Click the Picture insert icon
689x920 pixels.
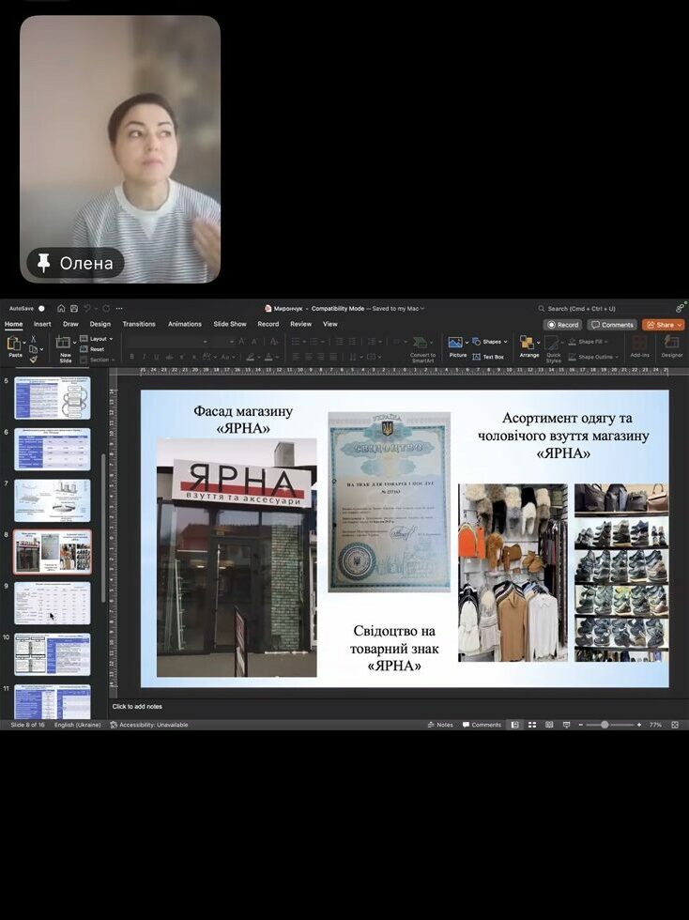(x=457, y=344)
